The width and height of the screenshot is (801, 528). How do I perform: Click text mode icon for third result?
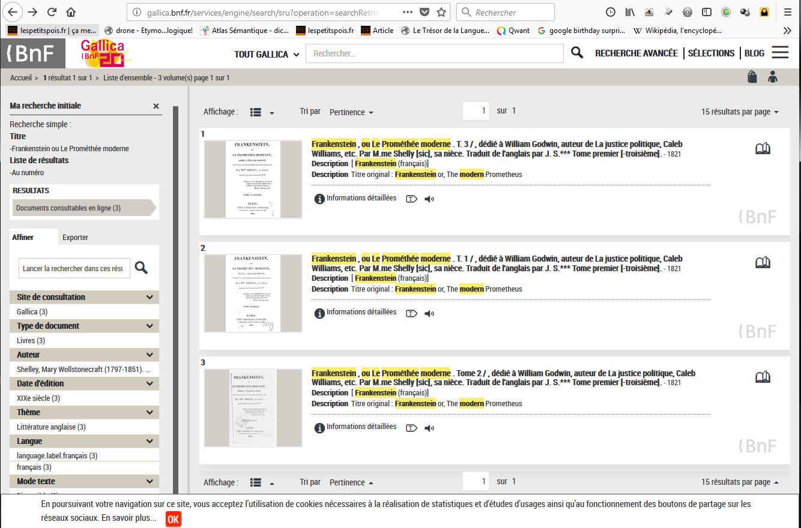(x=411, y=428)
